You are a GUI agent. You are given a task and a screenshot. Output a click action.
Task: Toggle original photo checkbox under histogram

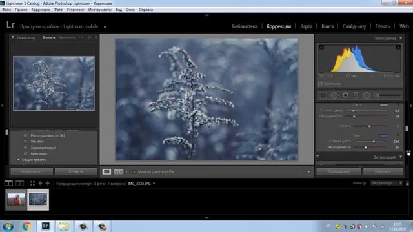321,84
